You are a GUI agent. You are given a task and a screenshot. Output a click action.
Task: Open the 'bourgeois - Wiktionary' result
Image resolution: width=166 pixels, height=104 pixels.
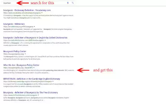pos(14,24)
